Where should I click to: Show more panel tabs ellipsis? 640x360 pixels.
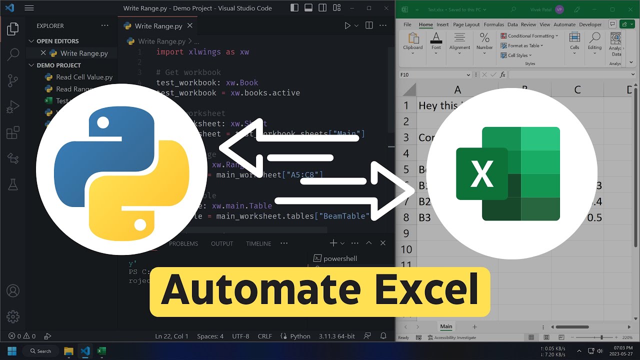284,243
